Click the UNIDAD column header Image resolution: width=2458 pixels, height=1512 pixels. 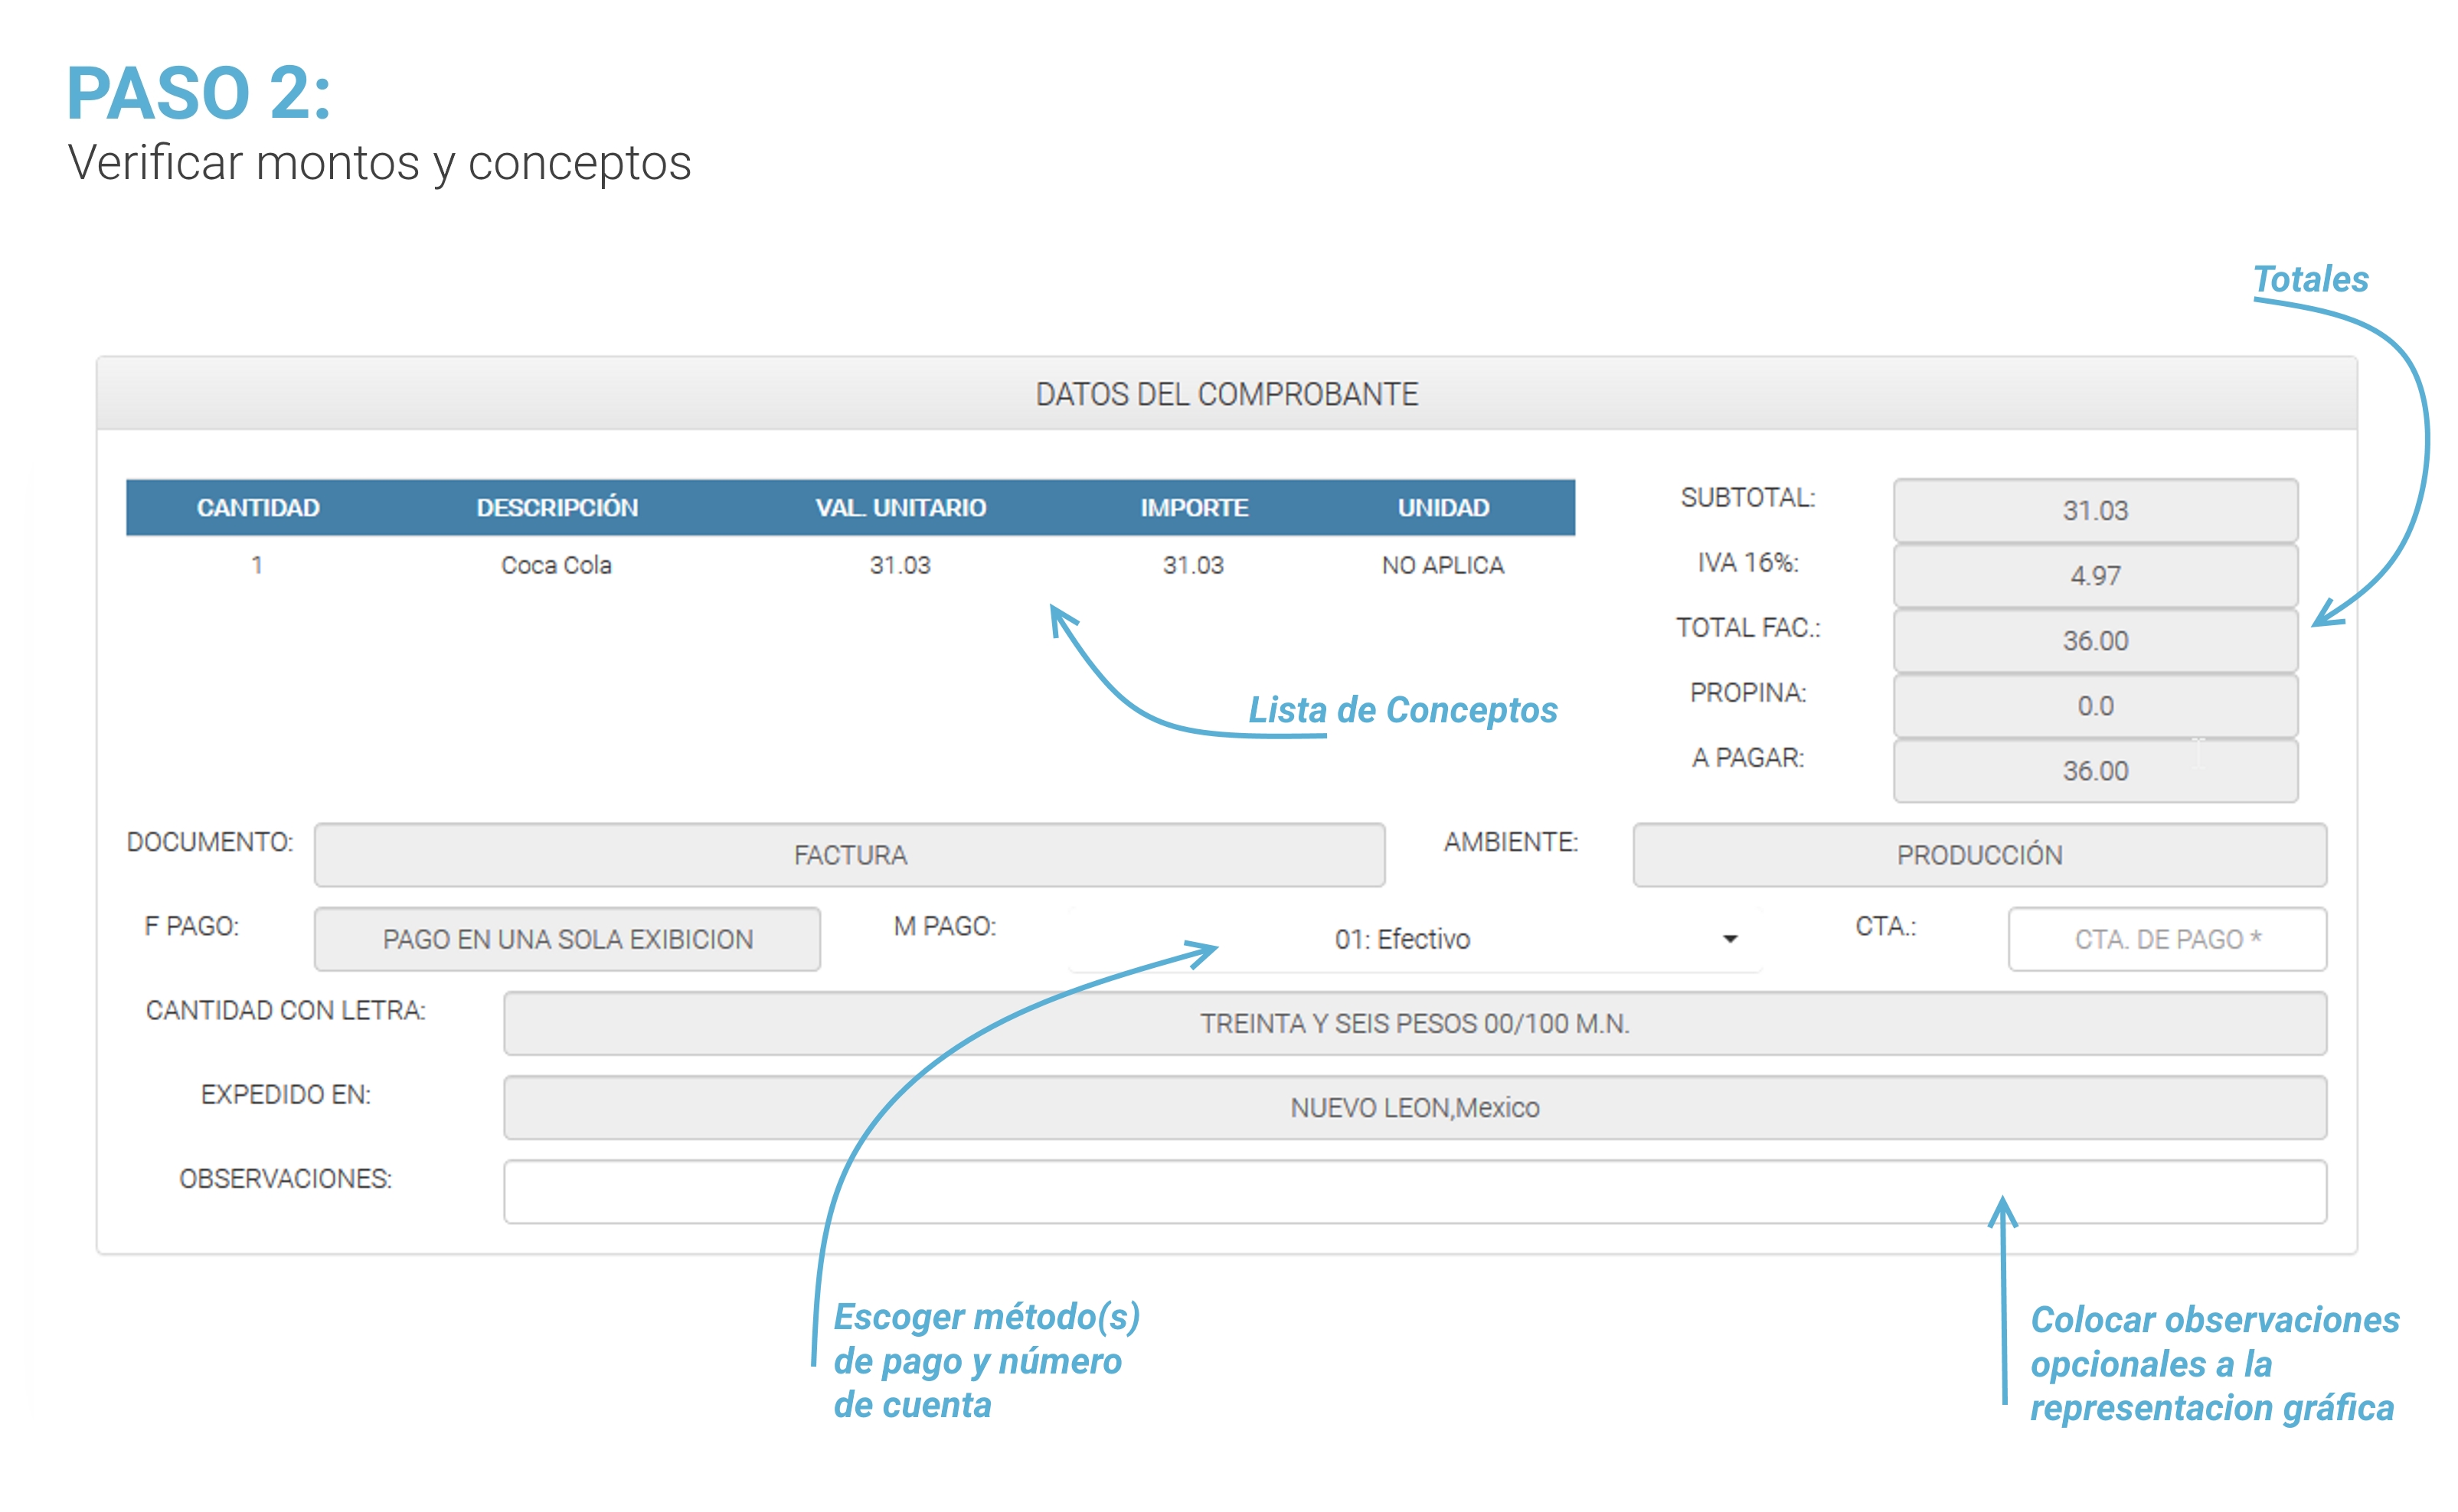click(x=1442, y=508)
